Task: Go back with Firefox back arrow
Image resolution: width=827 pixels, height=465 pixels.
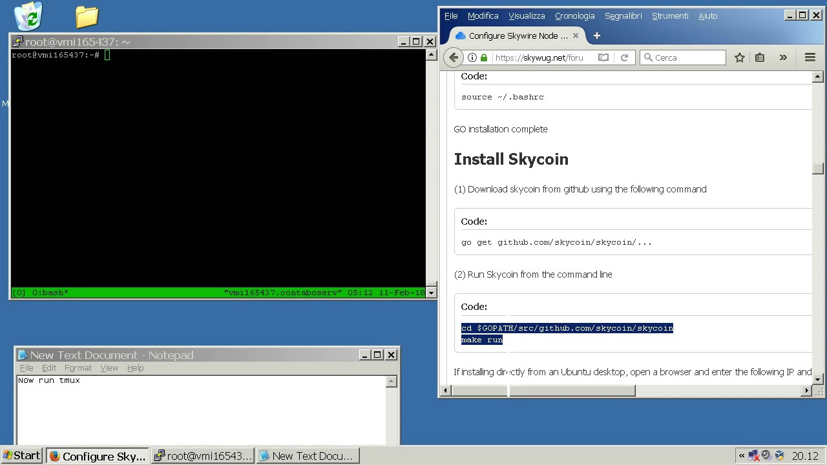Action: click(454, 57)
